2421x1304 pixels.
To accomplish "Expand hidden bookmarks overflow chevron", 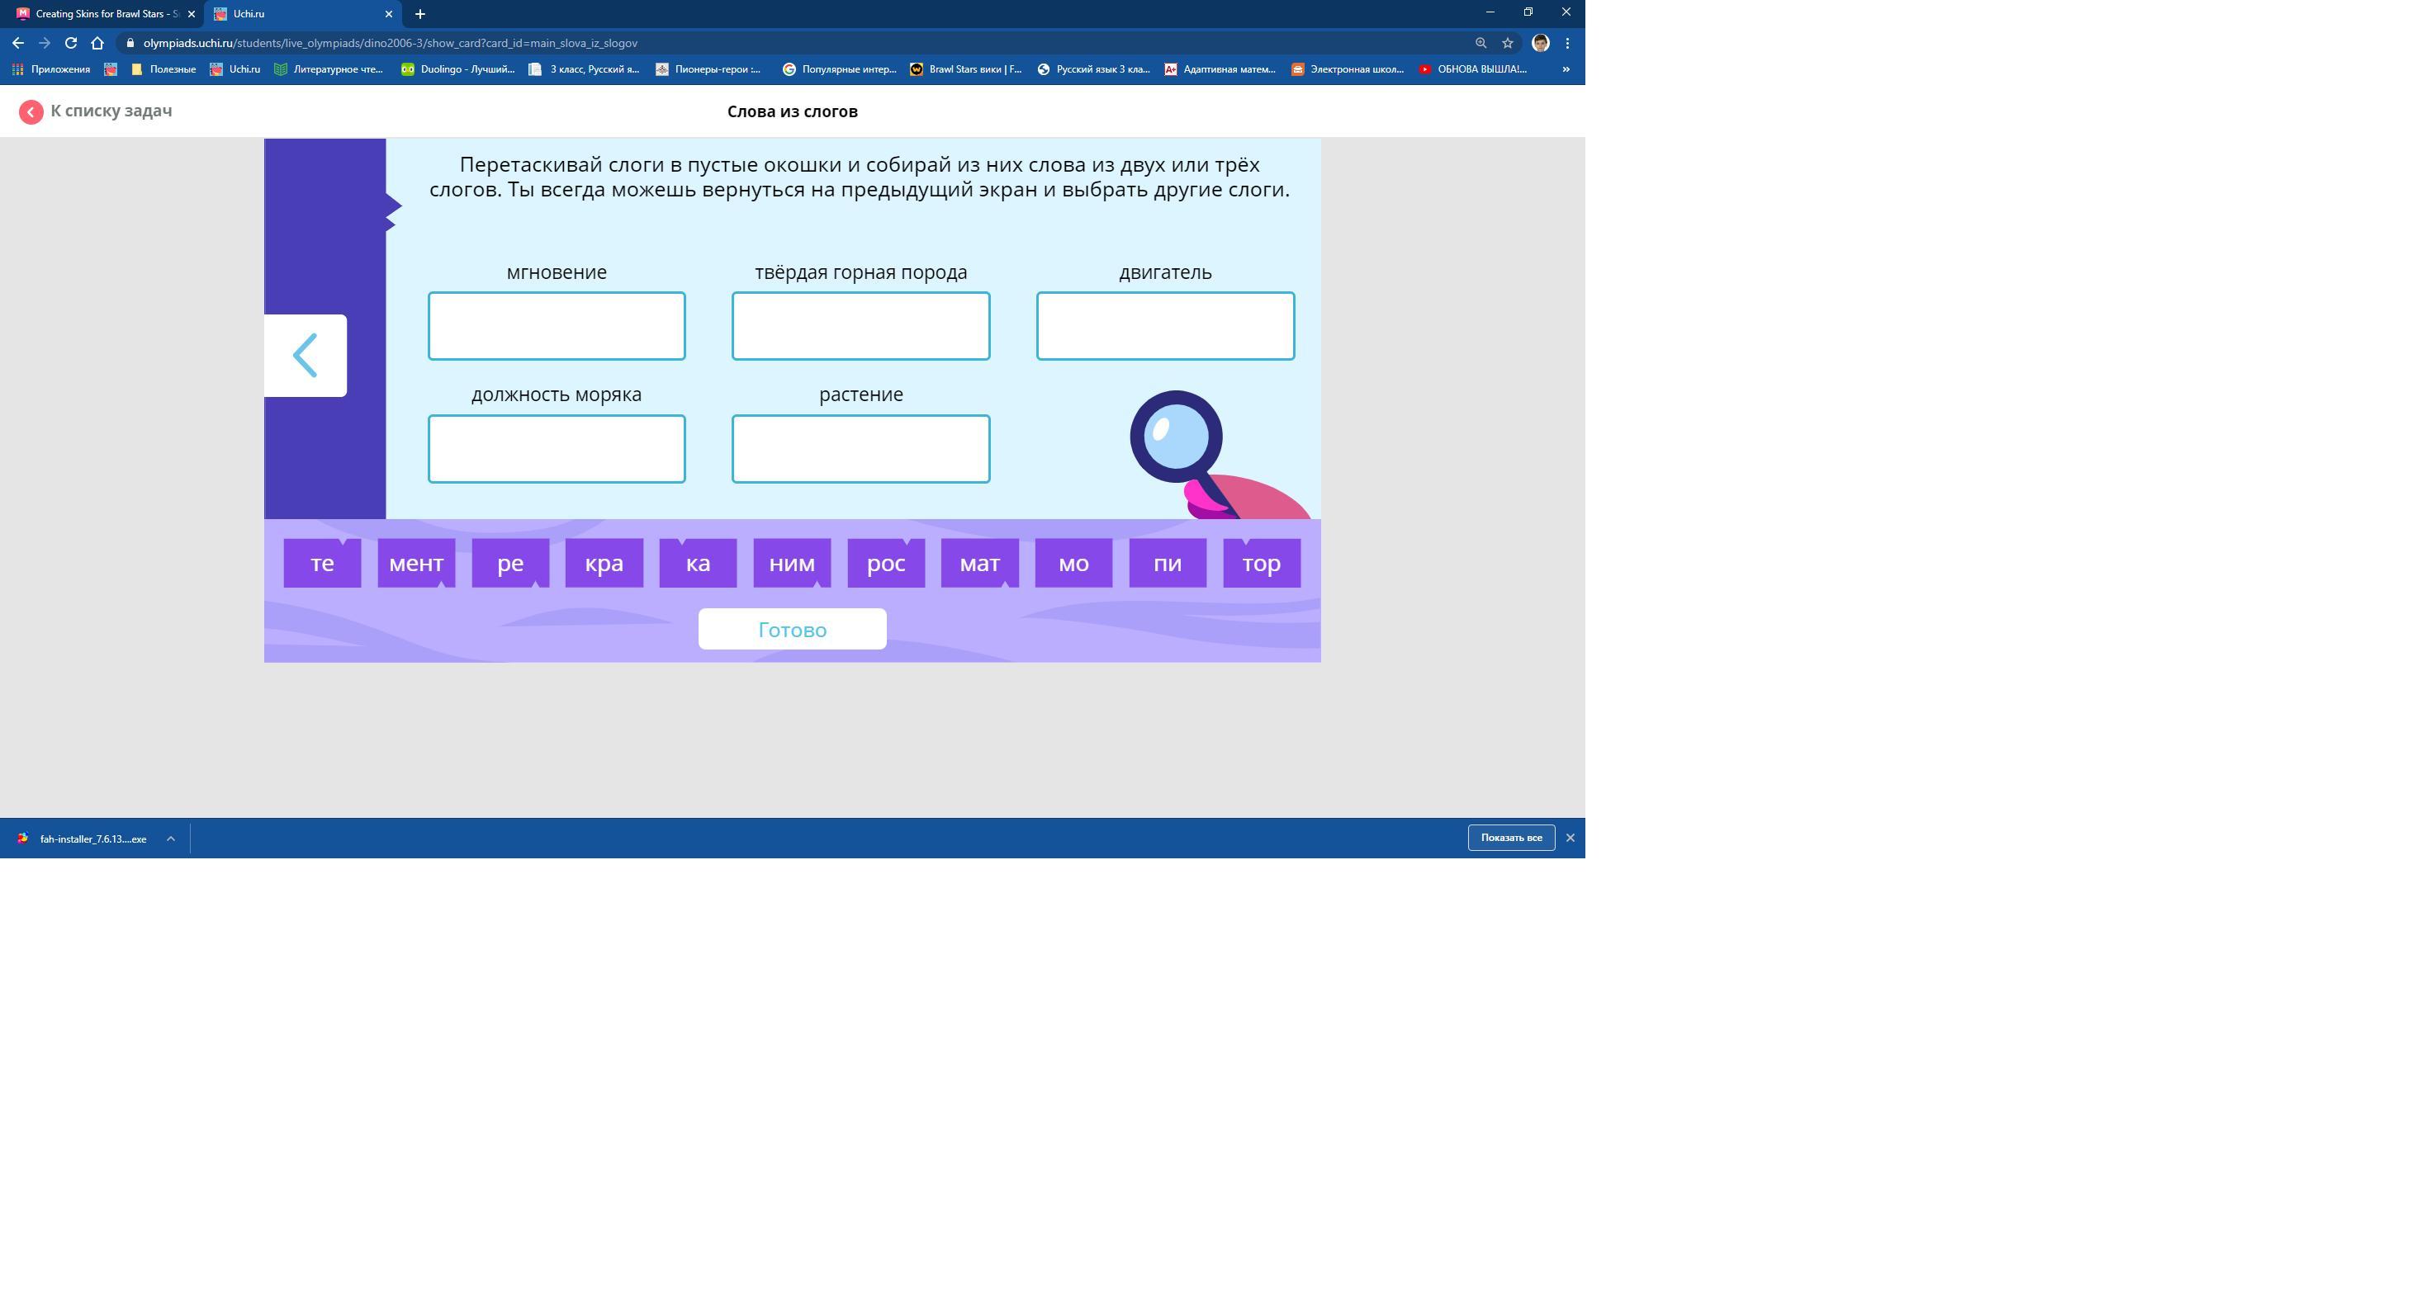I will point(1566,69).
